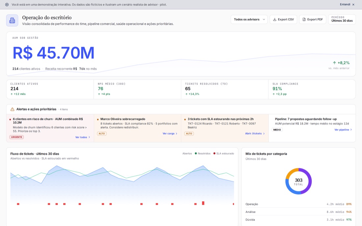Toggle the SLA estourado legend series
The height and width of the screenshot is (226, 362).
point(224,154)
